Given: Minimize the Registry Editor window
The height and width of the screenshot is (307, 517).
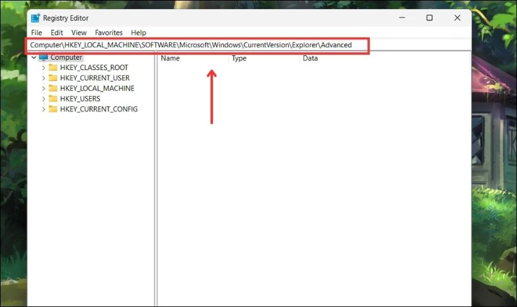Looking at the screenshot, I should pyautogui.click(x=402, y=18).
